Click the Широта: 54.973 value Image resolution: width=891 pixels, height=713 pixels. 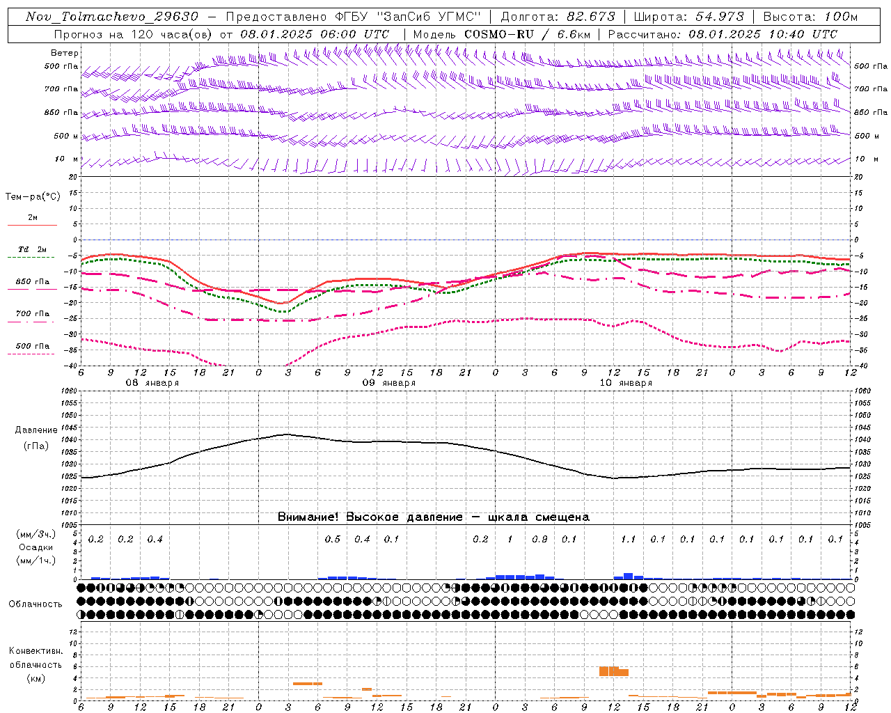point(688,17)
